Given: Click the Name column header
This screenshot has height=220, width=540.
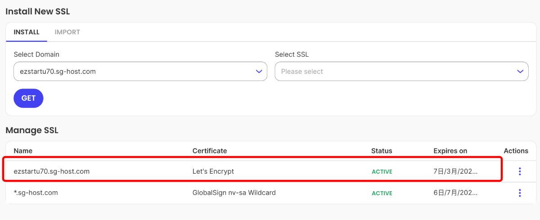Looking at the screenshot, I should coord(23,151).
